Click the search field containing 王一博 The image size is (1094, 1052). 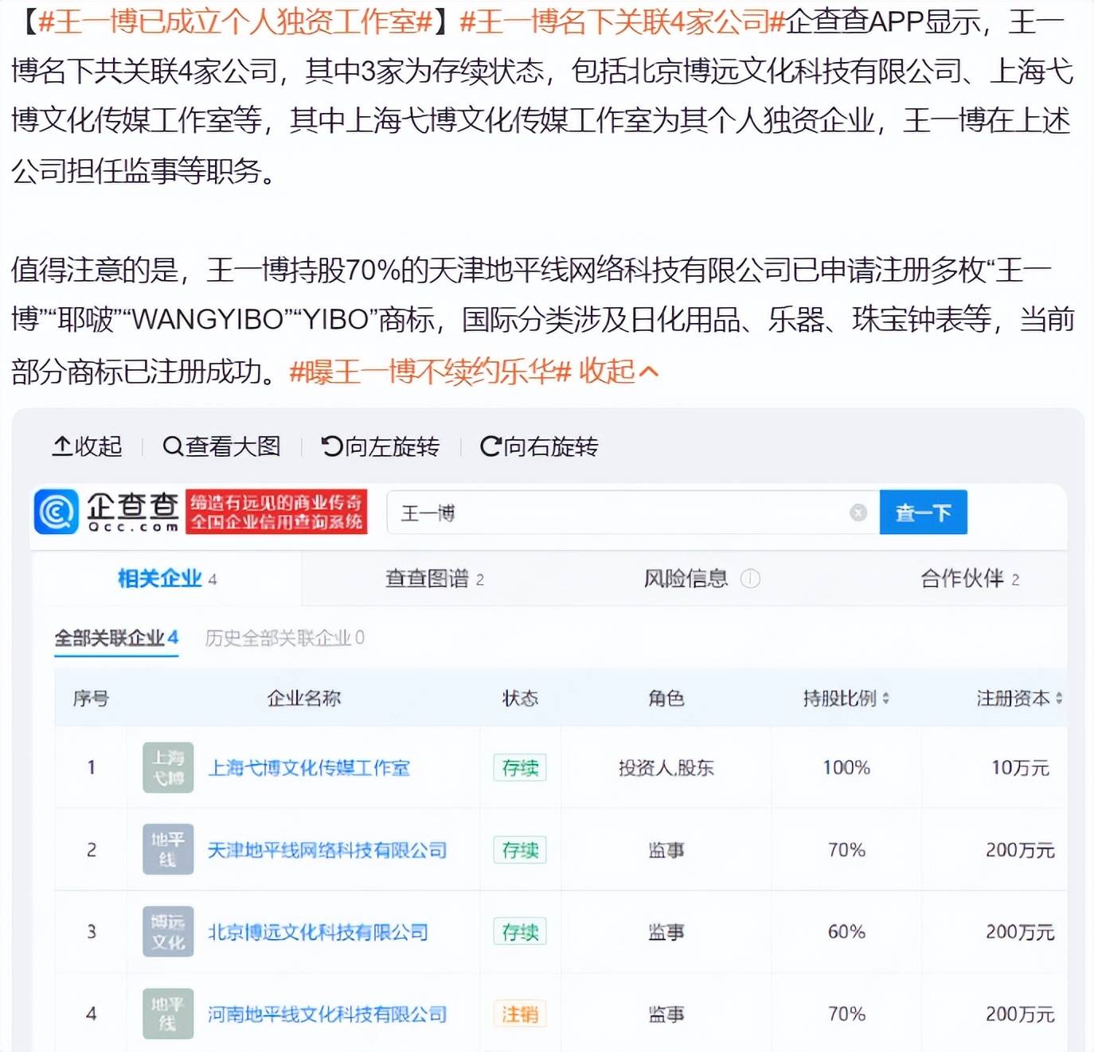(x=621, y=512)
